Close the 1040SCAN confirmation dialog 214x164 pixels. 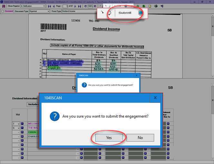point(155,98)
